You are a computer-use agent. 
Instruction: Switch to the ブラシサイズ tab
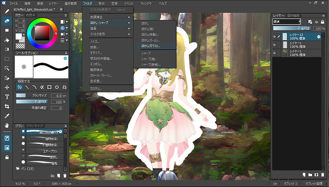pos(34,126)
